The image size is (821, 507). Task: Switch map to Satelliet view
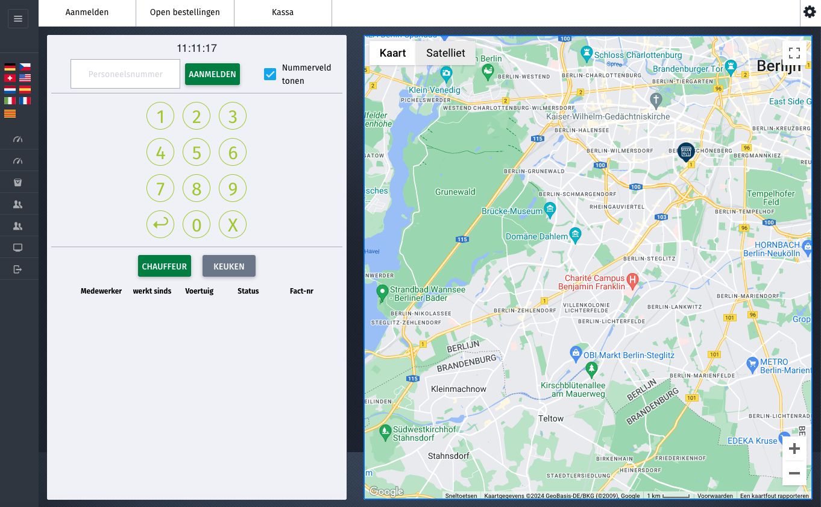coord(445,53)
